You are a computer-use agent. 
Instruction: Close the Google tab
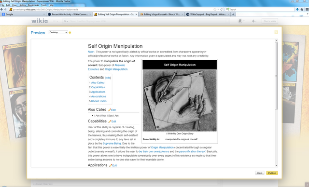pyautogui.click(x=44, y=14)
